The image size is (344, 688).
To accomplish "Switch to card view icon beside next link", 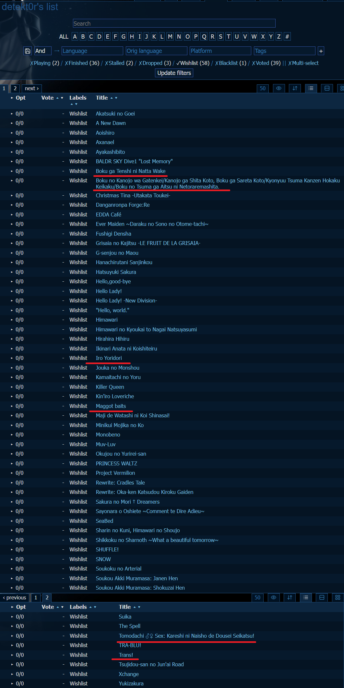I will click(327, 88).
